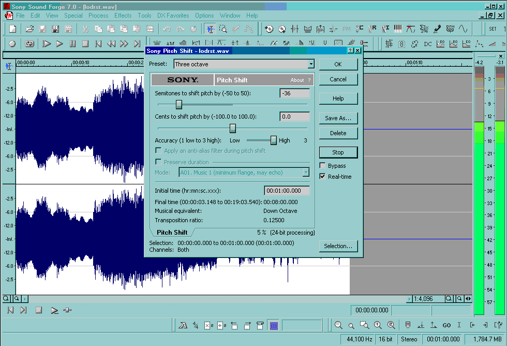Click the data window Play Normal icon
The height and width of the screenshot is (346, 507).
point(54,310)
